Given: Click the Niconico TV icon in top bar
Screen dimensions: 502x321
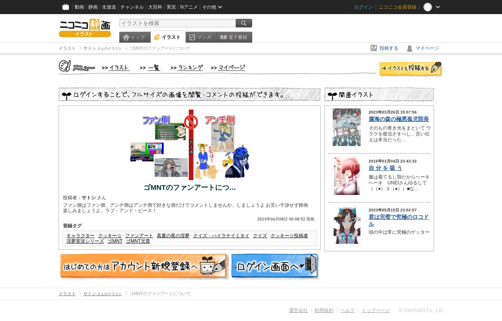Looking at the screenshot, I should (66, 7).
